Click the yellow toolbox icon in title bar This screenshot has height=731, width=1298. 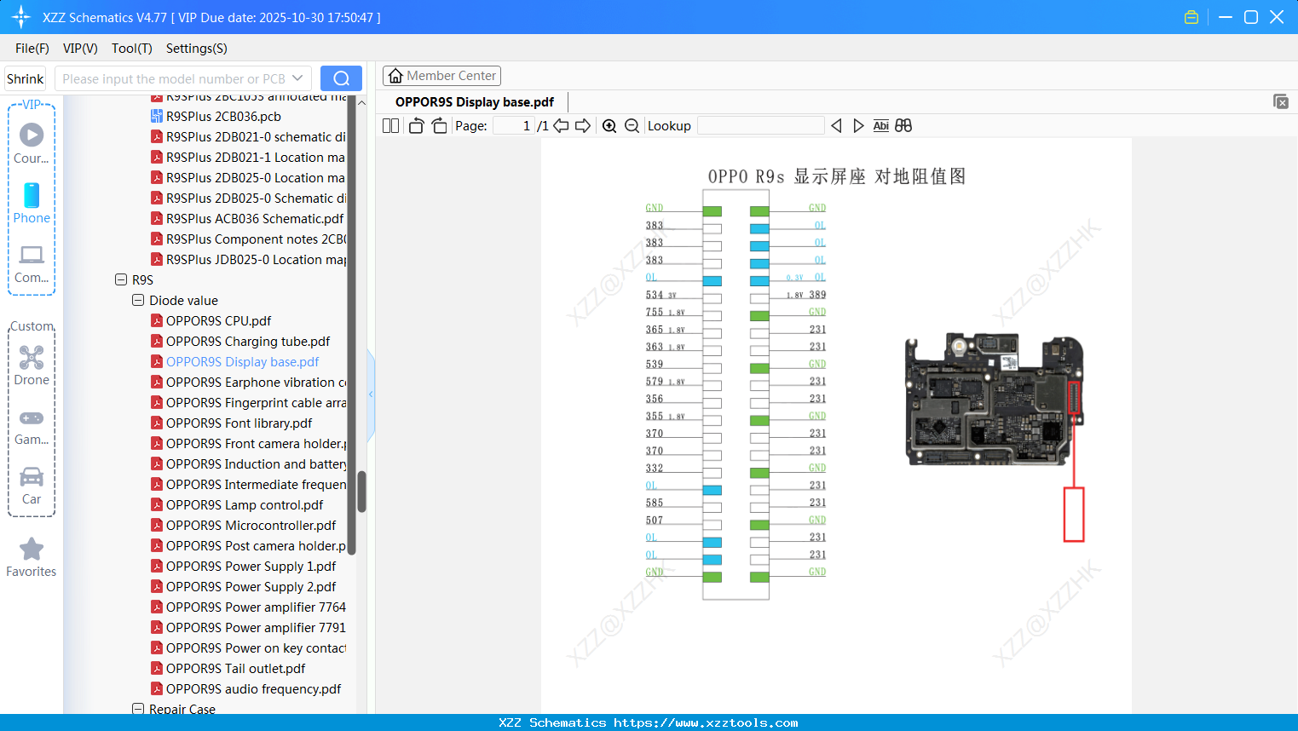(1191, 17)
